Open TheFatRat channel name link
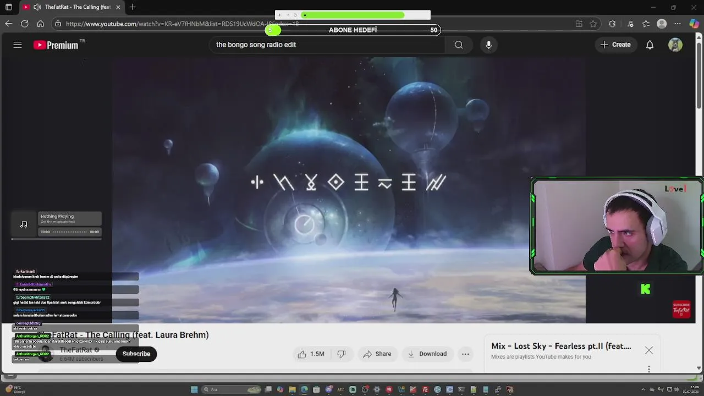This screenshot has height=396, width=704. (x=76, y=350)
